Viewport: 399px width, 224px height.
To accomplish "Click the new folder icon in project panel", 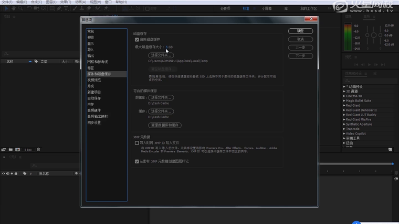I will [x=10, y=150].
